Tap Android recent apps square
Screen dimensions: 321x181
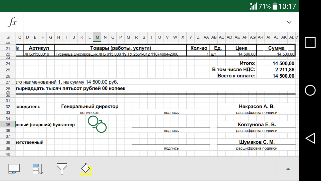pyautogui.click(x=310, y=42)
